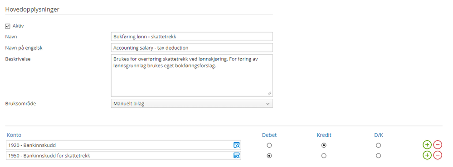
Task: Open account lookup for 1950 Bankinnskudd for skattetrekk
Action: (237, 156)
